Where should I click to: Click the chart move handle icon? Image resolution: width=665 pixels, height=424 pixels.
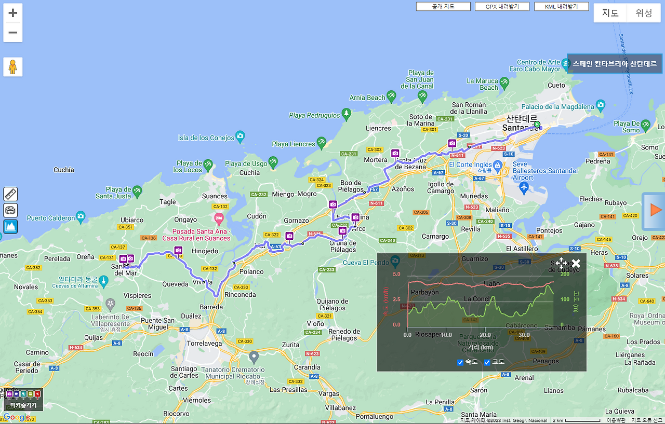click(x=561, y=263)
